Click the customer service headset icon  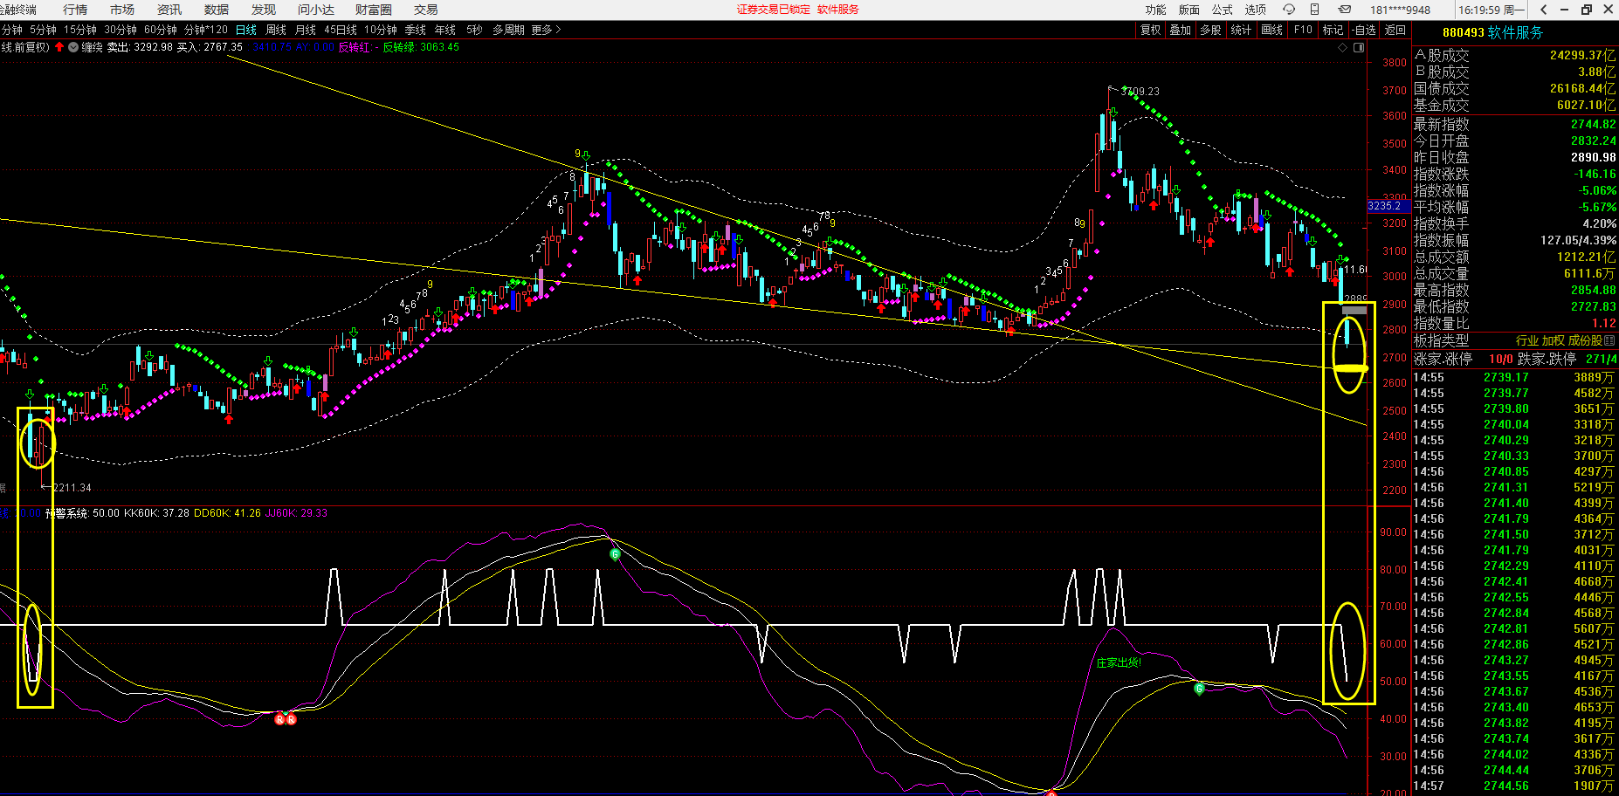(1289, 10)
